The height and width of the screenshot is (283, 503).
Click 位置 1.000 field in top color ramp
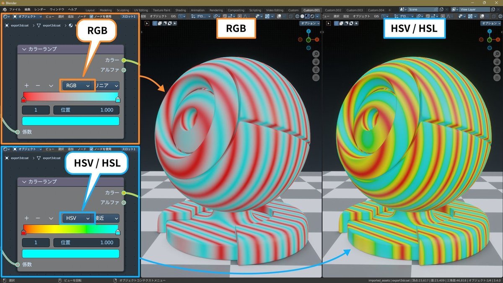[x=86, y=110]
